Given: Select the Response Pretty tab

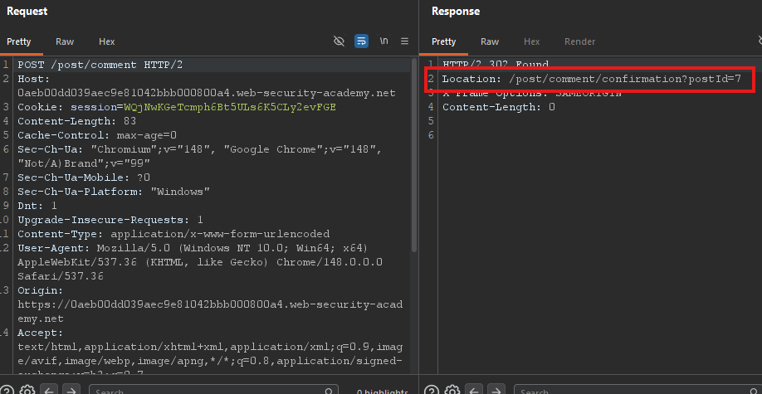Looking at the screenshot, I should pyautogui.click(x=444, y=41).
